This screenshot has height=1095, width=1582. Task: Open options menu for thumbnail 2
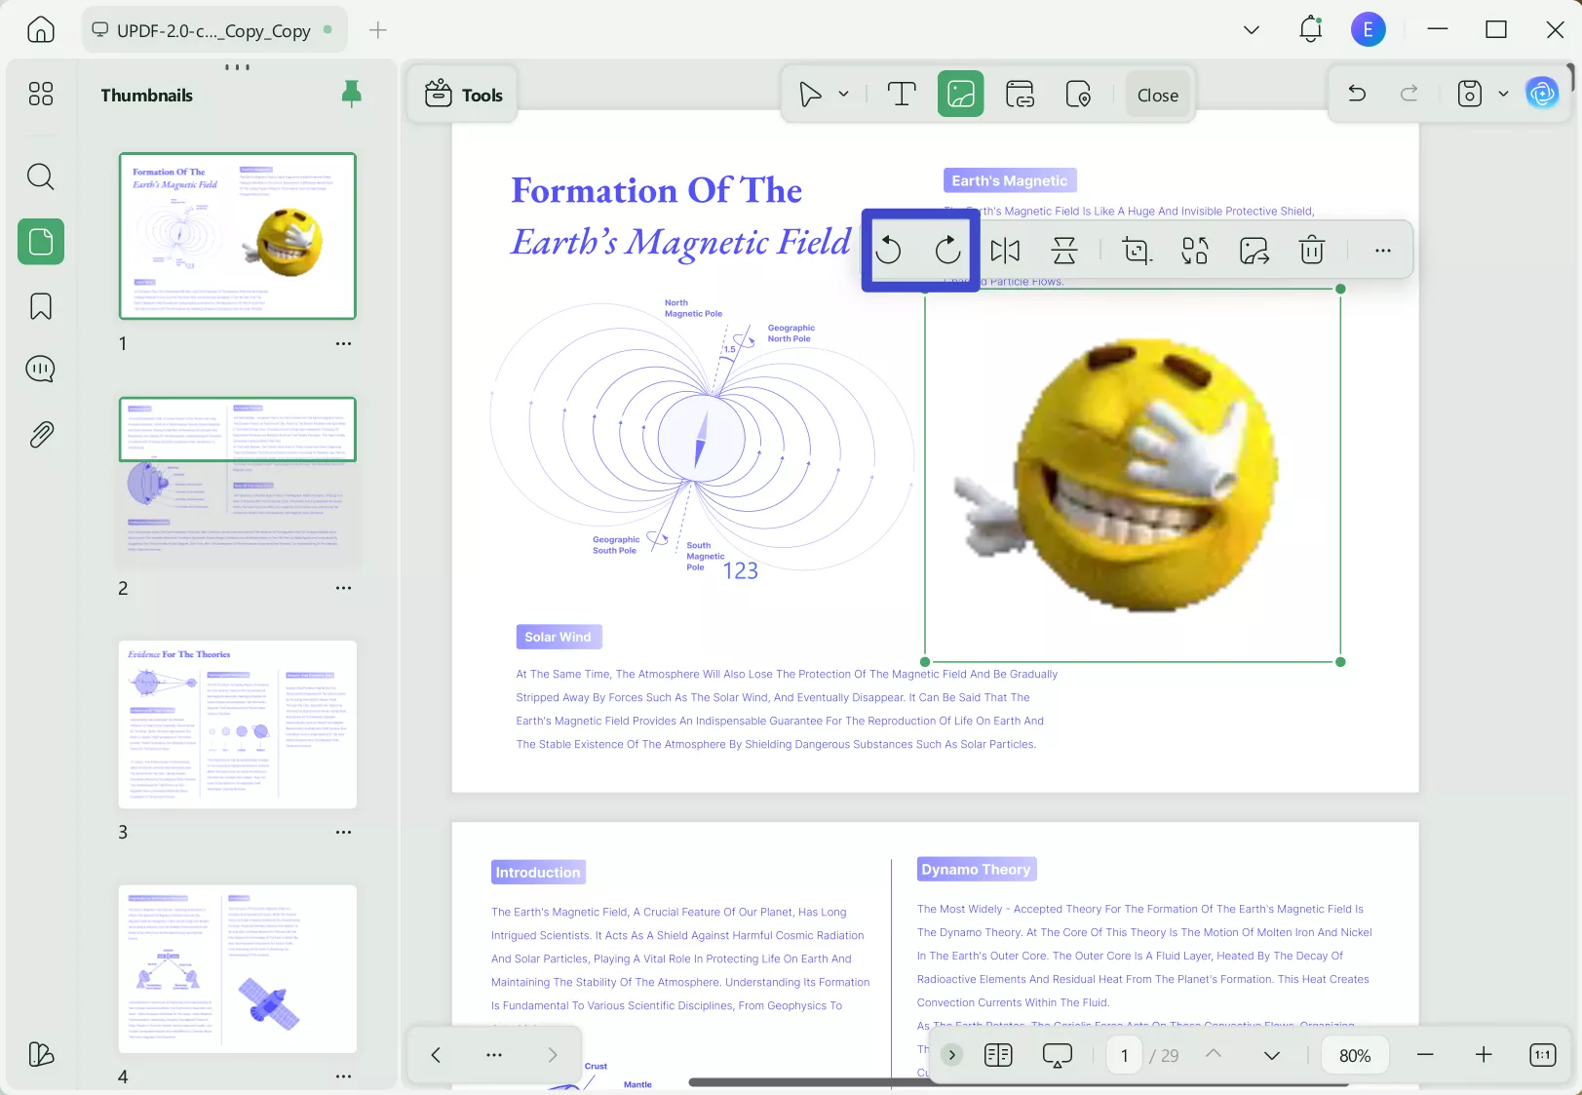[343, 588]
